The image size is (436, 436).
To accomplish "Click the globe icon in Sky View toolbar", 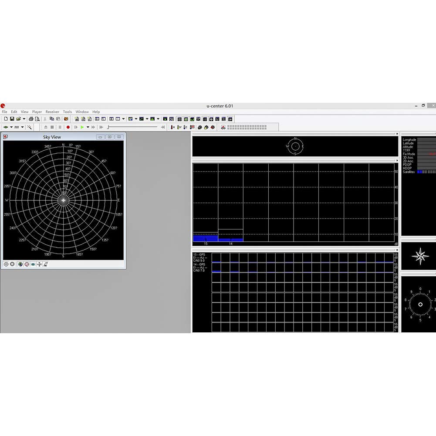I will 20,264.
